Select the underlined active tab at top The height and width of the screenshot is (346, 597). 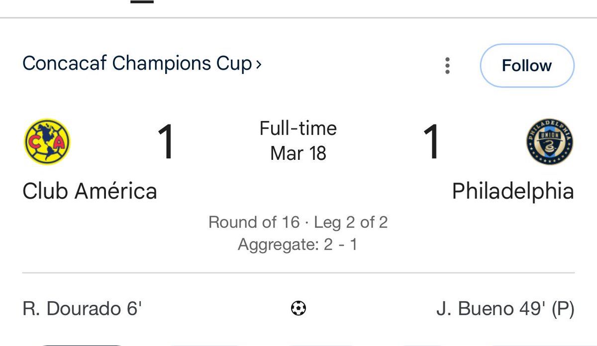[x=142, y=1]
